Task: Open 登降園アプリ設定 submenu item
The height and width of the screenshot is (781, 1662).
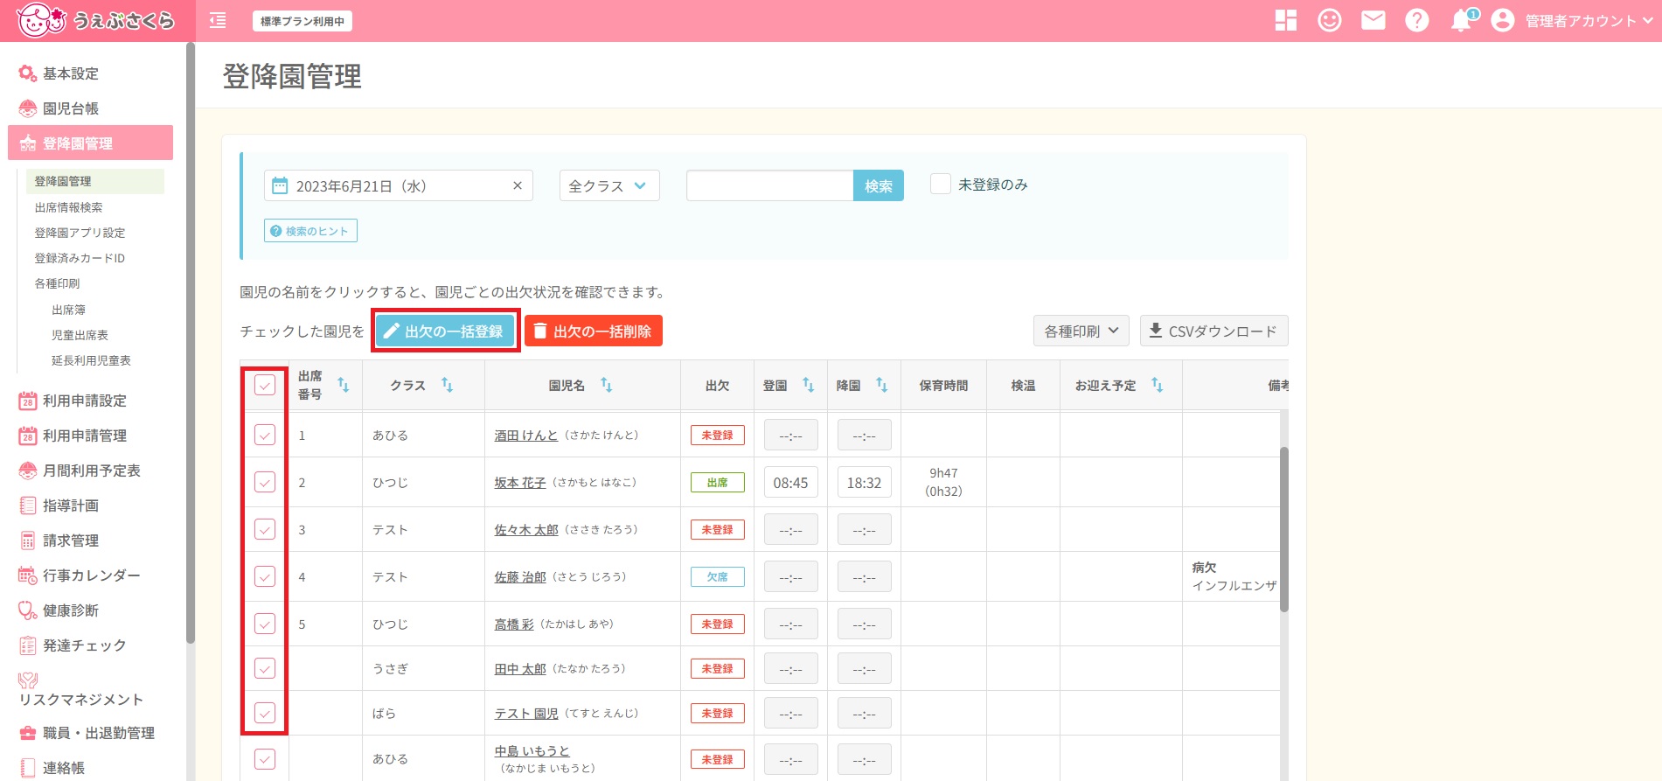Action: [x=80, y=233]
